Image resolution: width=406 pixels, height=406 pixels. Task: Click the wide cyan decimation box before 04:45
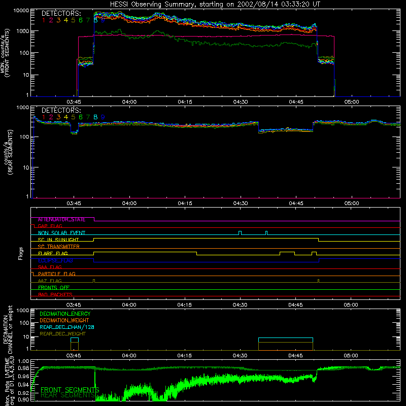[x=286, y=340]
